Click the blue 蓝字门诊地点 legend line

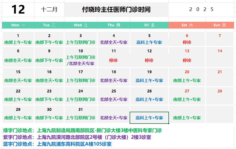[x=57, y=144]
